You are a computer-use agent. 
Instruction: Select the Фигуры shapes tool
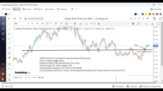(27, 9)
